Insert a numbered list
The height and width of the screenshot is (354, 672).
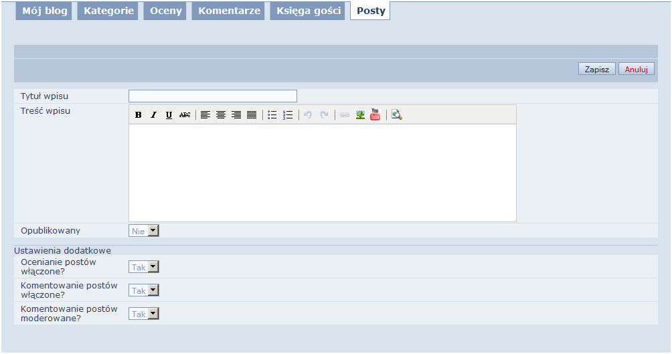click(x=288, y=115)
